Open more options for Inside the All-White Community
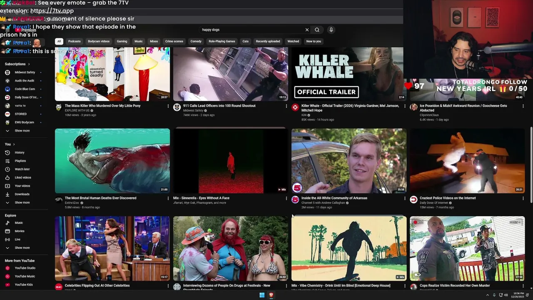The image size is (533, 300). 405,199
